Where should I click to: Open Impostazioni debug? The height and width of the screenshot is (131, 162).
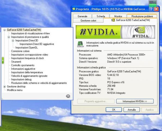tap(21, 79)
